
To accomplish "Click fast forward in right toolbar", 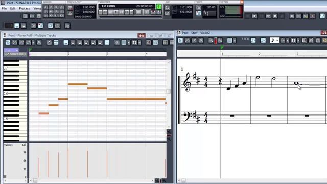I will (268, 16).
